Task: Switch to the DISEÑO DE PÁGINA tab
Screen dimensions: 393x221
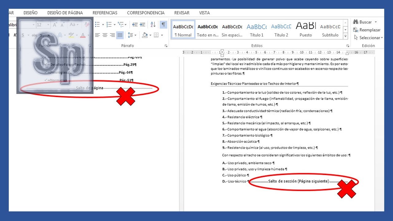Action: coord(65,13)
